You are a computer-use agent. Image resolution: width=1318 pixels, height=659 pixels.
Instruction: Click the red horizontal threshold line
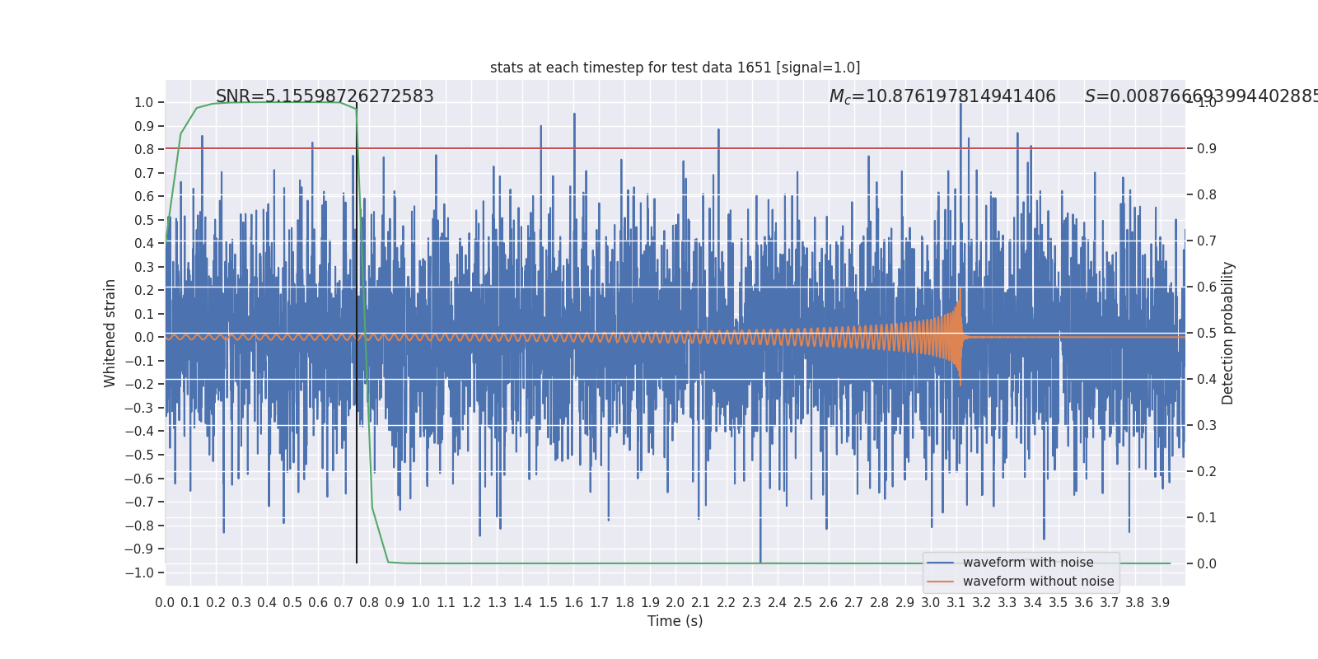(x=675, y=148)
